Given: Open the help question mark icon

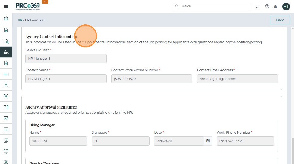Looking at the screenshot, I should (x=267, y=6).
